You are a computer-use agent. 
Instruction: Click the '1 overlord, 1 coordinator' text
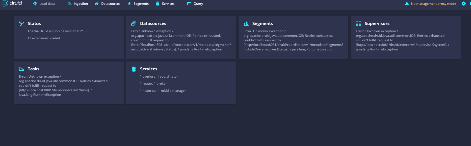point(159,76)
